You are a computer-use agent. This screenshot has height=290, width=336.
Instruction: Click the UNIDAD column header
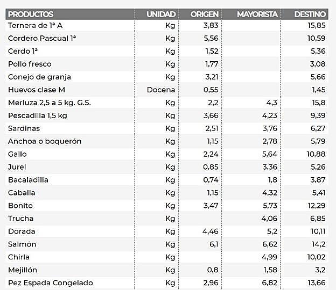tap(161, 14)
